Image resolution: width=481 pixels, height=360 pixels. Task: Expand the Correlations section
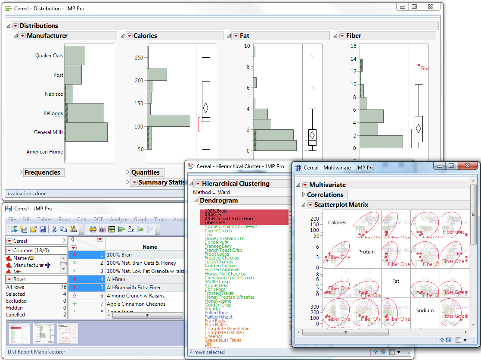click(304, 195)
